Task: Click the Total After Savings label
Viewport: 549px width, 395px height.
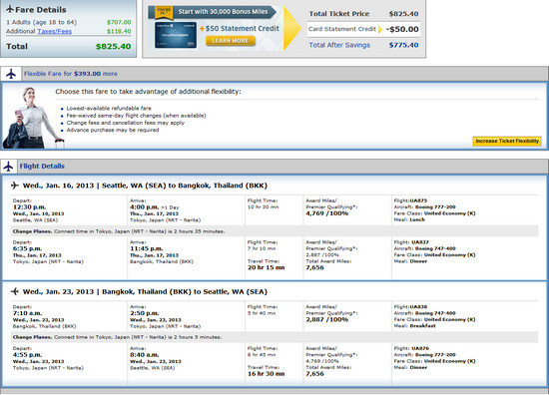Action: [x=339, y=45]
